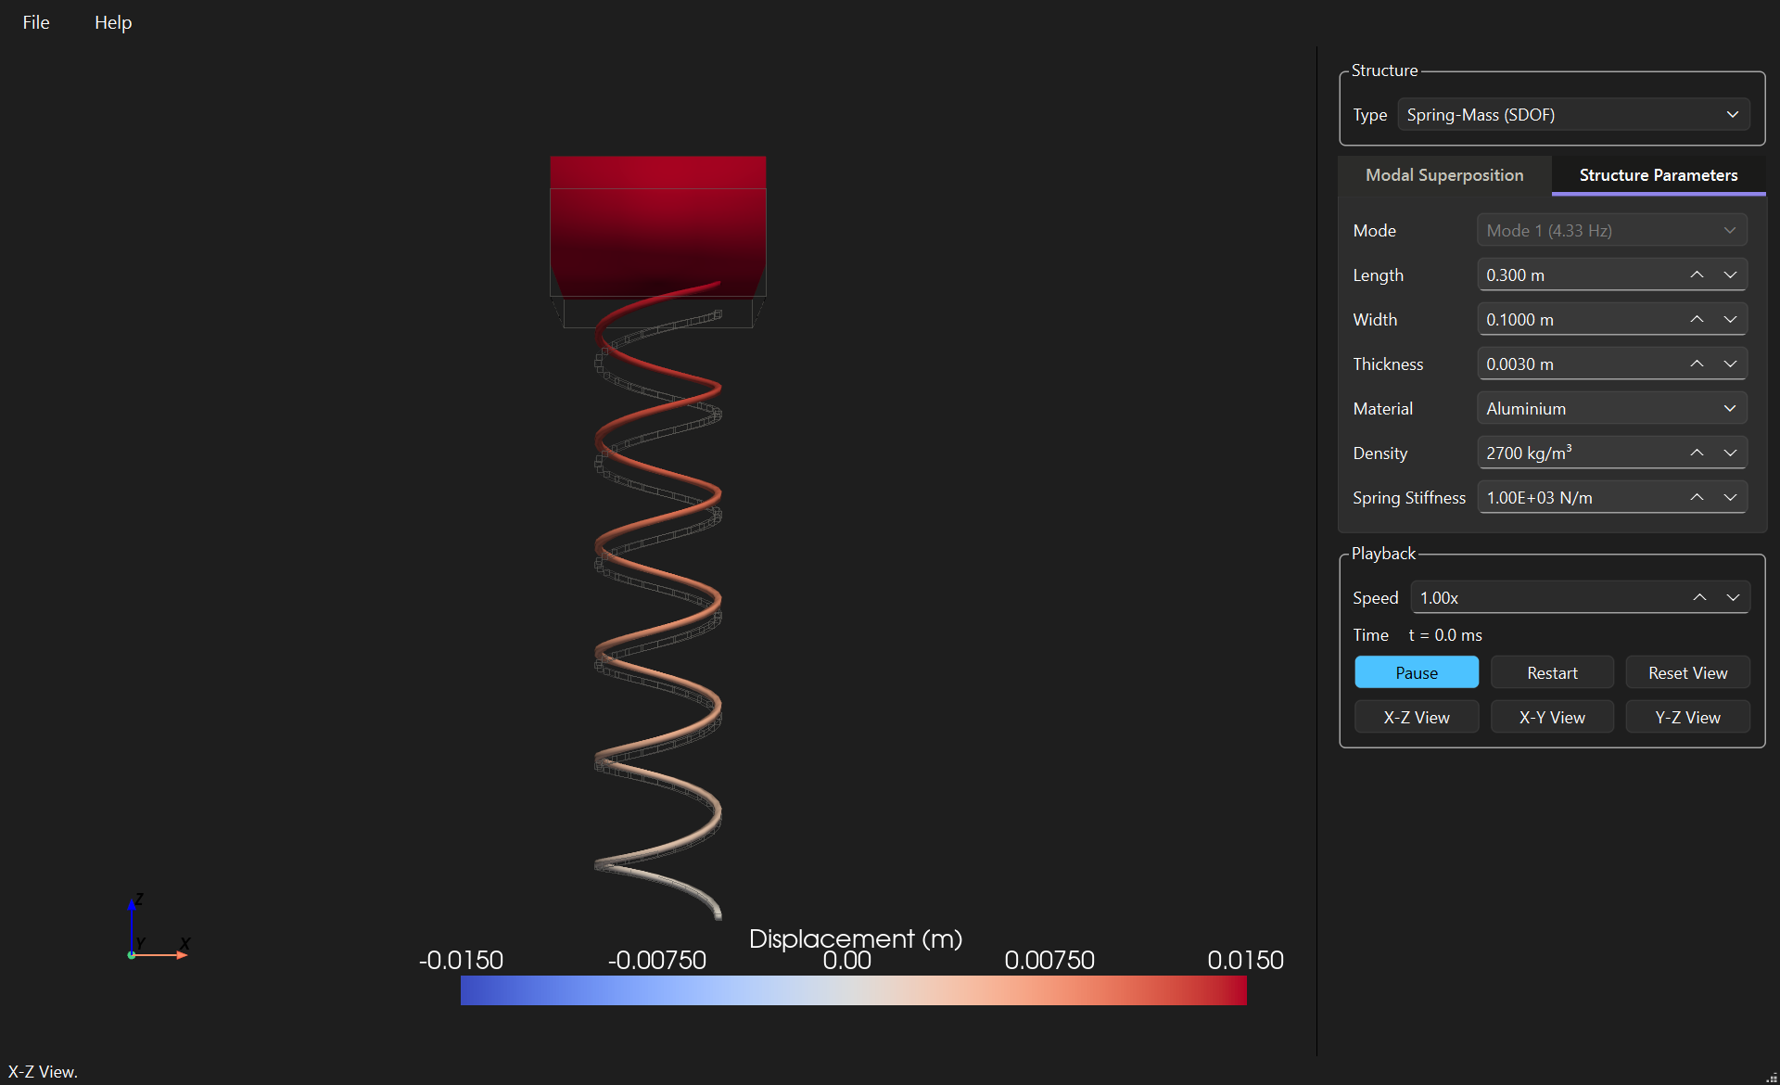Open the File menu
This screenshot has width=1780, height=1085.
click(36, 22)
